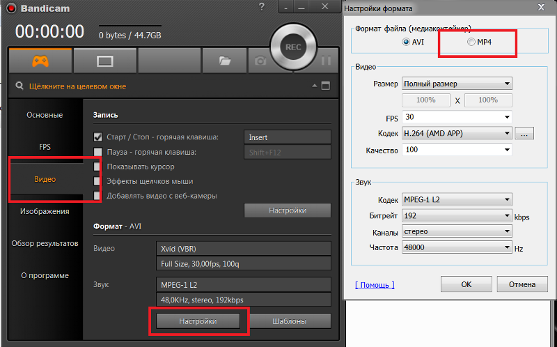Click the pause recording icon
Screen dimensions: 557x347
(326, 61)
